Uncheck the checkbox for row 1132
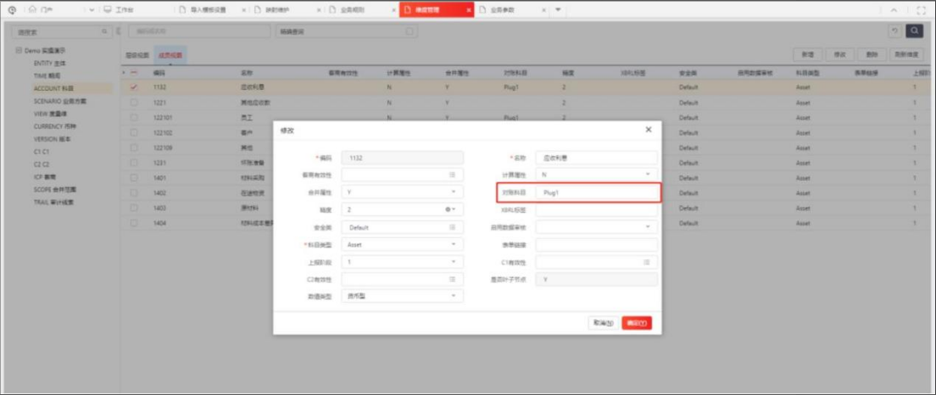Image resolution: width=936 pixels, height=395 pixels. click(133, 87)
